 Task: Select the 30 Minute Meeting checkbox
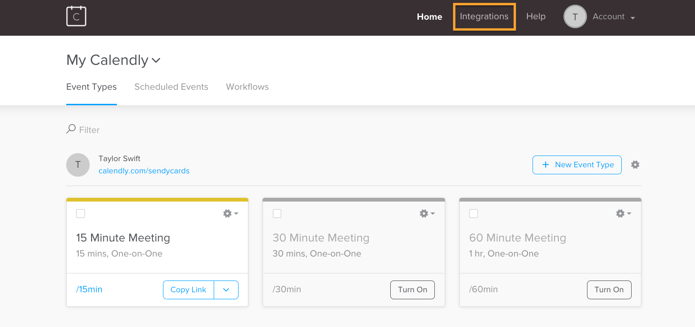coord(277,214)
